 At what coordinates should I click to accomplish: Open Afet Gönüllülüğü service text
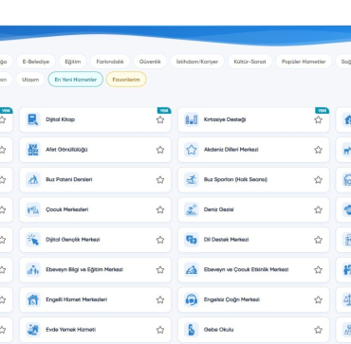66,150
